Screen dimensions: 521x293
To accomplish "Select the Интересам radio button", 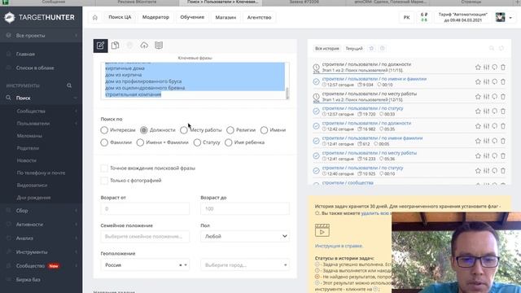I will [x=104, y=130].
